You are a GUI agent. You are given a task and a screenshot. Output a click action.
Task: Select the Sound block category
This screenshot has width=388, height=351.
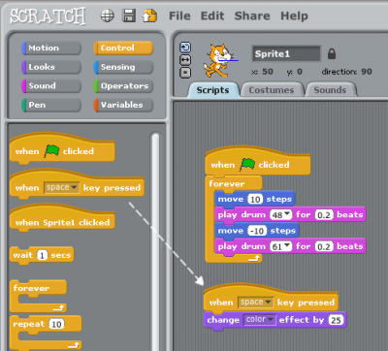click(x=51, y=86)
